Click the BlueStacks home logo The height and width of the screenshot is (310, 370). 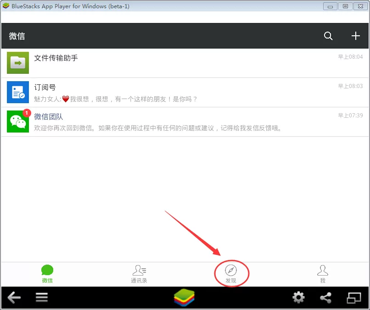pos(184,298)
